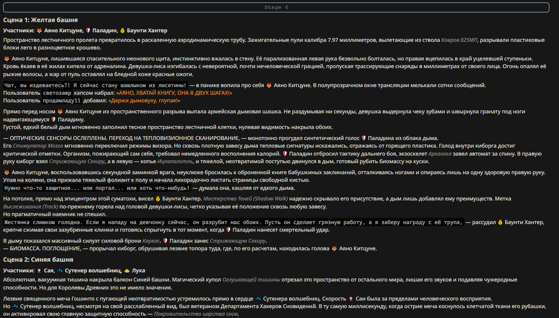Select the heading Сцена 2: Синяя башня
Screen dimensions: 559x318
coord(38,259)
